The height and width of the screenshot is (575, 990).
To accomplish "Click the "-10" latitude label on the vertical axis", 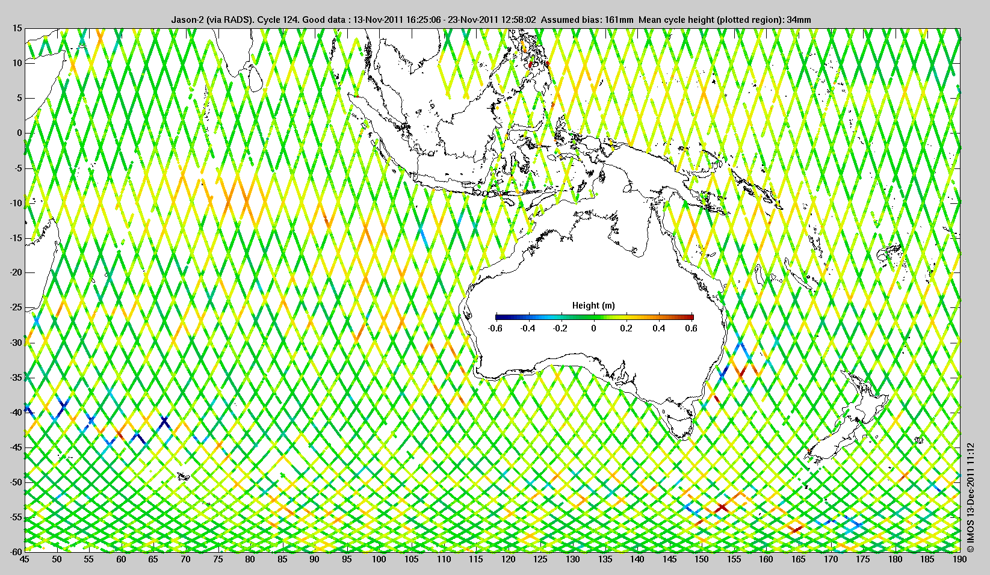I will (x=16, y=203).
